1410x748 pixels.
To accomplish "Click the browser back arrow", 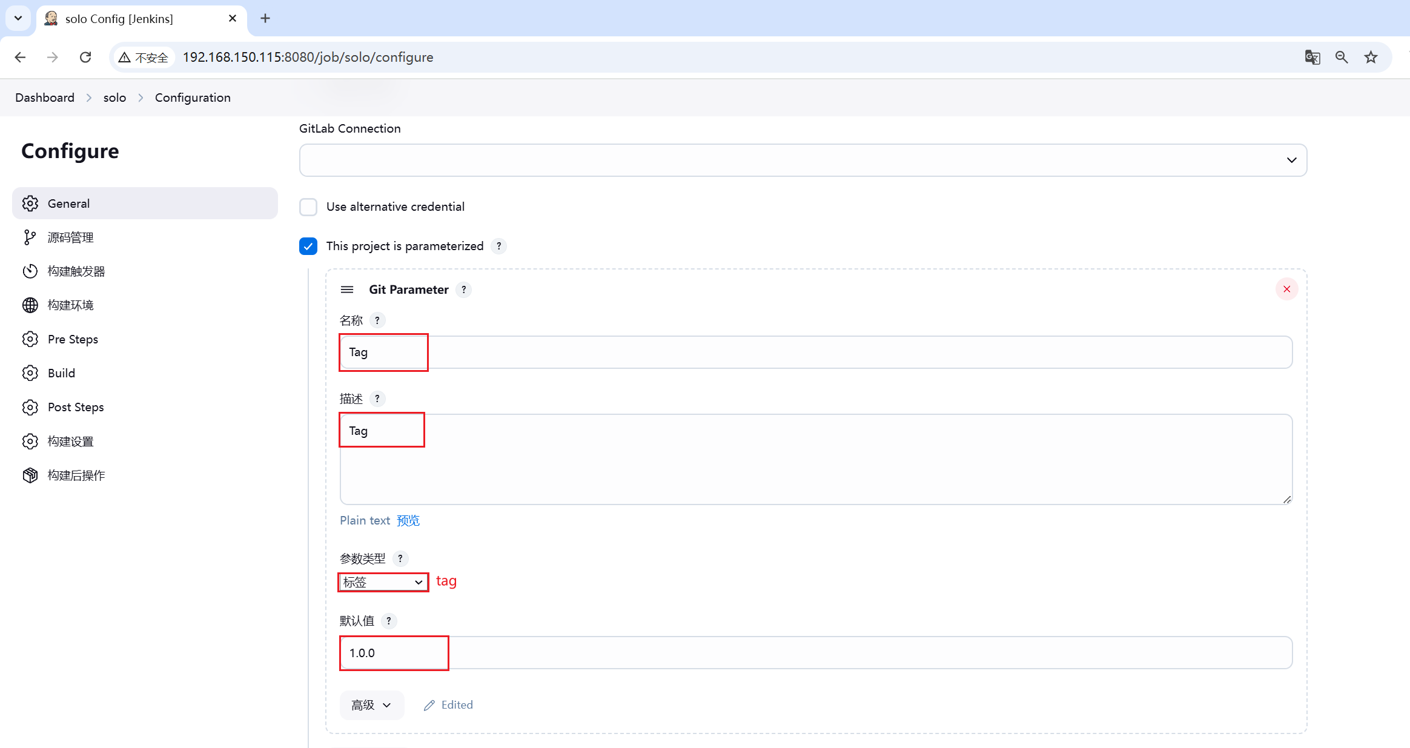I will (x=20, y=57).
